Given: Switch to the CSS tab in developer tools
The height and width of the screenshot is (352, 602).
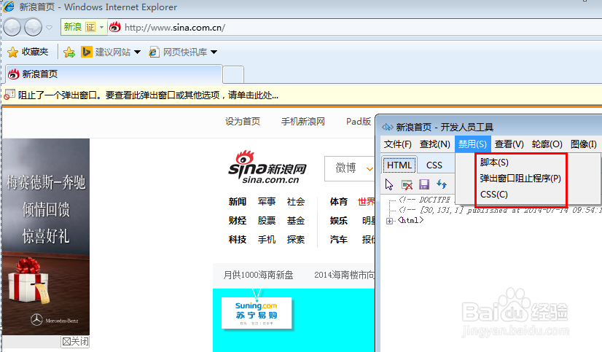Looking at the screenshot, I should (434, 165).
